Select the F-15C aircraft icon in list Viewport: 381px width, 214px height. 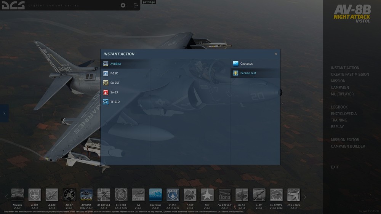pos(106,73)
